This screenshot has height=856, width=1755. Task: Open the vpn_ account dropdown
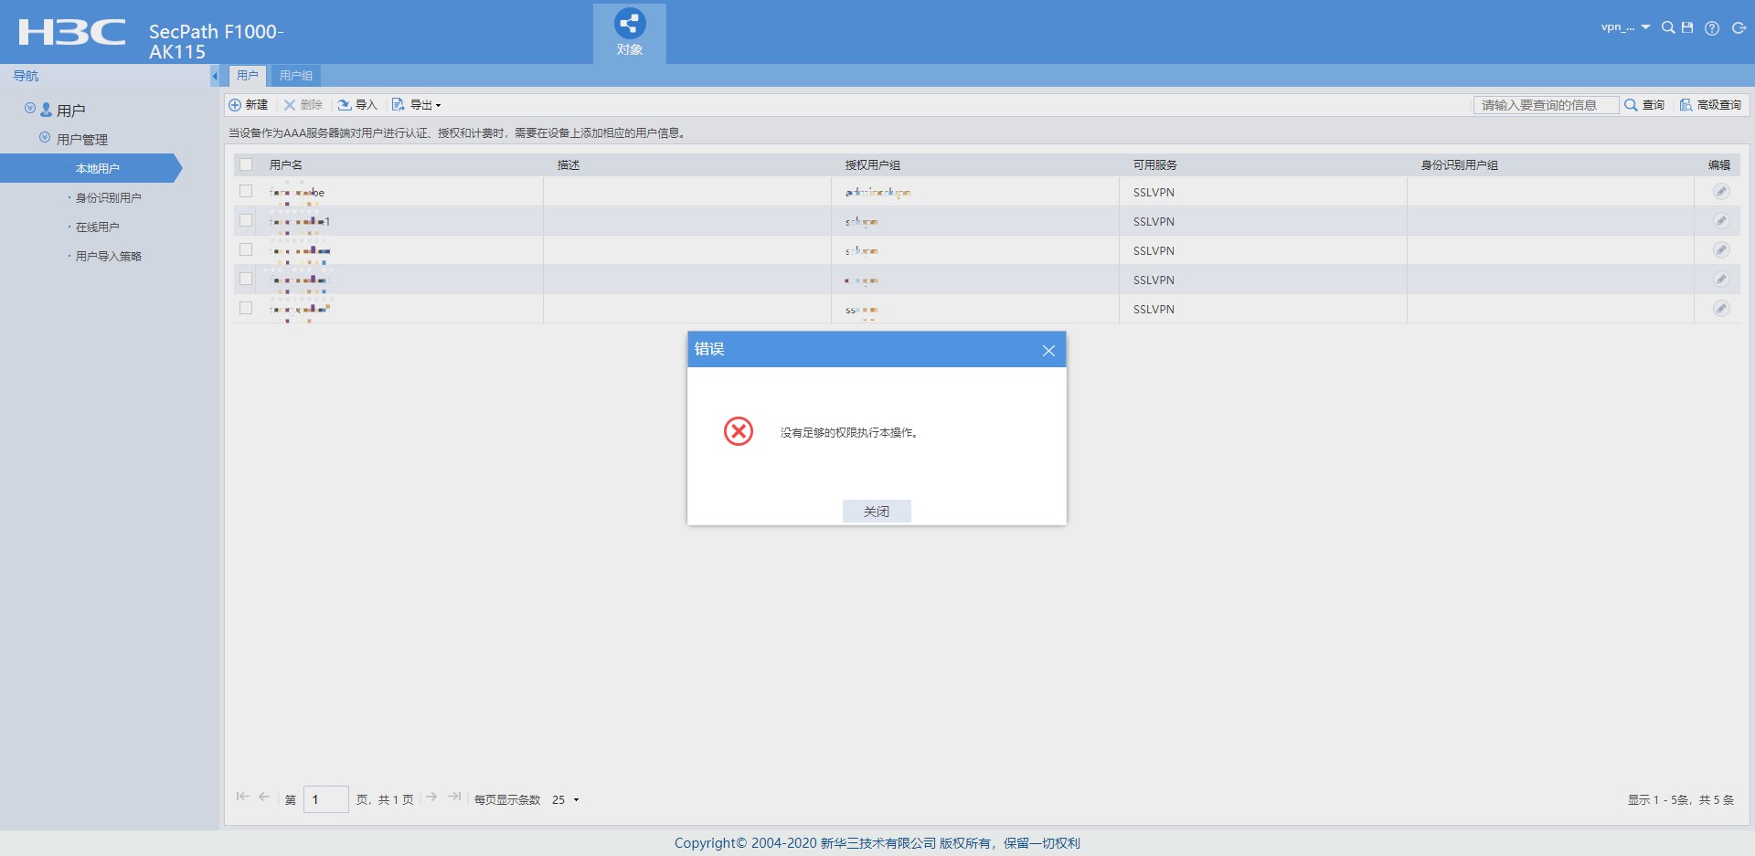point(1625,27)
